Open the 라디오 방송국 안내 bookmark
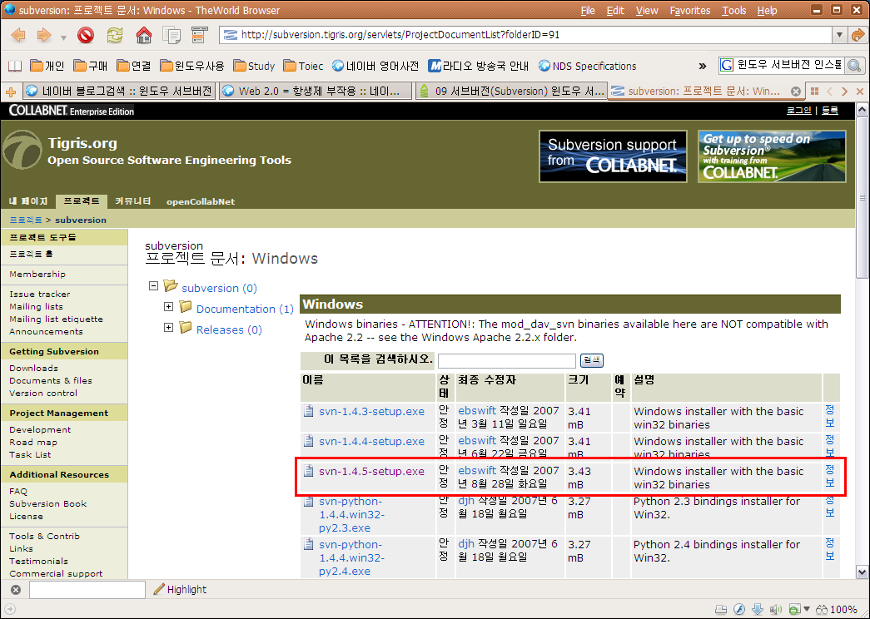Viewport: 870px width, 619px height. (x=478, y=66)
